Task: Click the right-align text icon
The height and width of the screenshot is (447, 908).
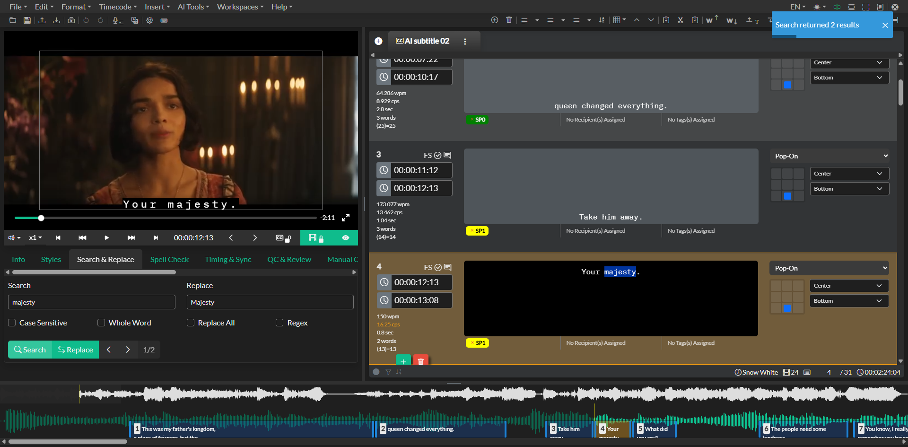Action: tap(576, 20)
